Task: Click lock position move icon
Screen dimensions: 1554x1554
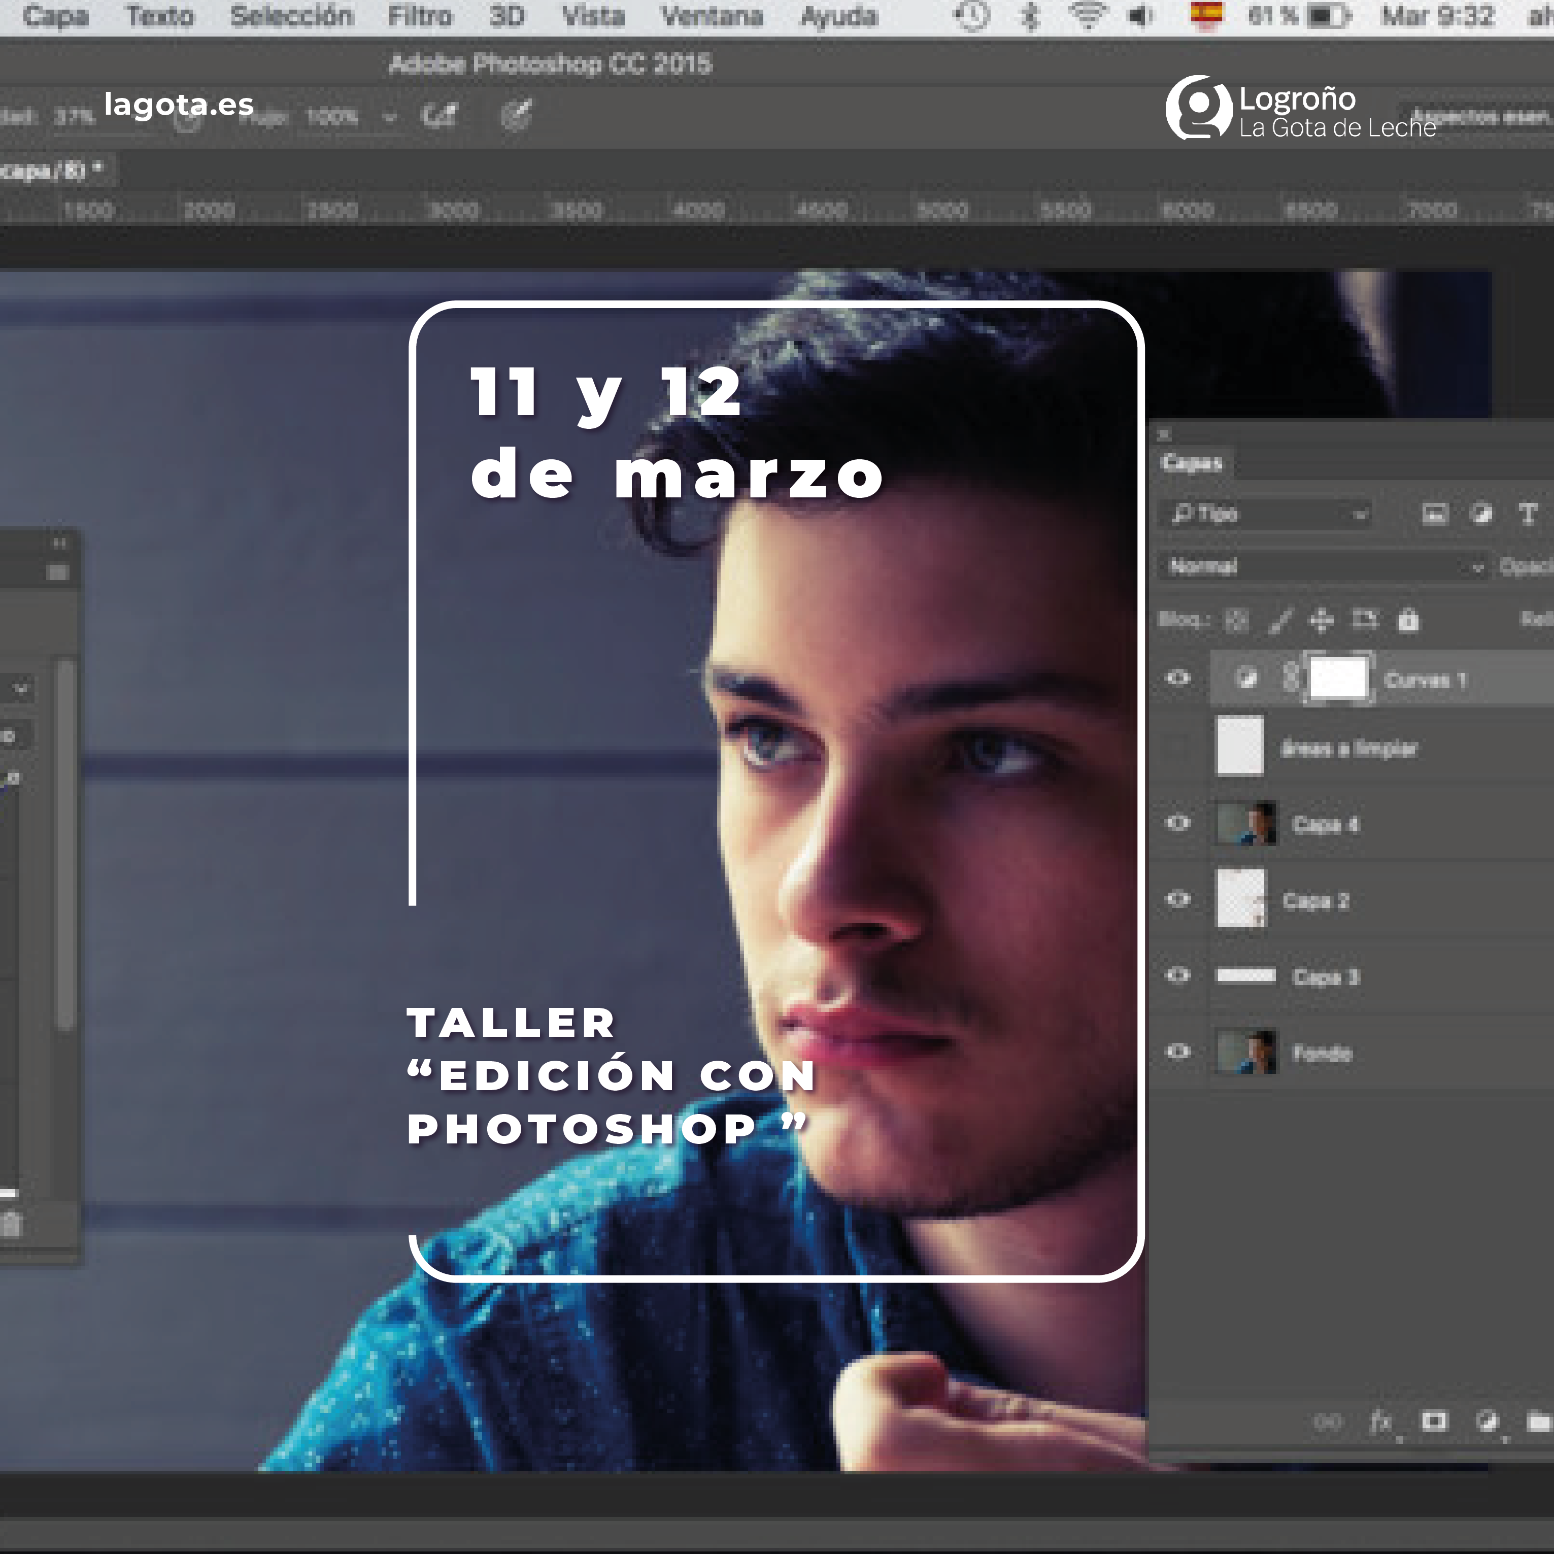Action: click(1321, 620)
